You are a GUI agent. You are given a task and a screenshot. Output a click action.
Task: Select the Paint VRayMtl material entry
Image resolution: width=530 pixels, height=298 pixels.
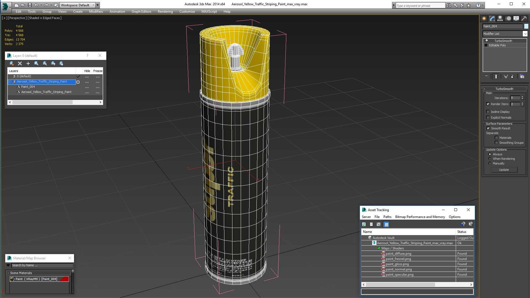click(39, 279)
